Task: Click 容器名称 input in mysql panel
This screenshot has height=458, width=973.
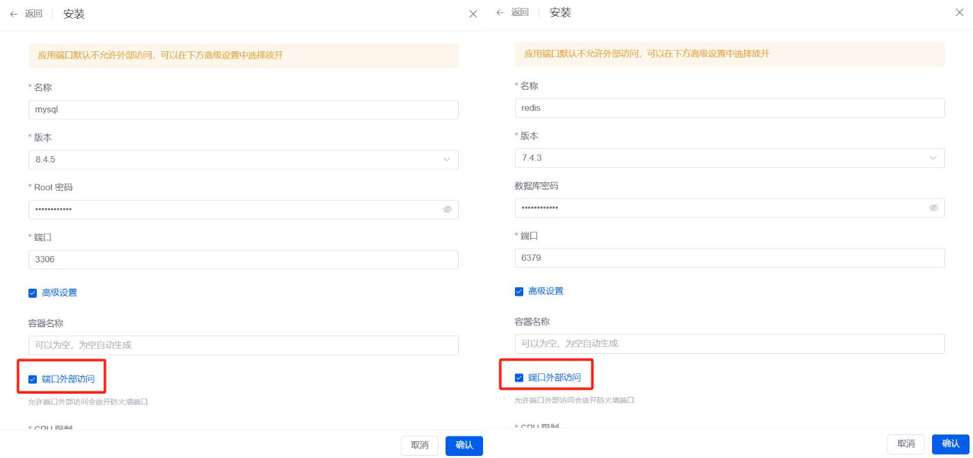Action: [x=244, y=346]
